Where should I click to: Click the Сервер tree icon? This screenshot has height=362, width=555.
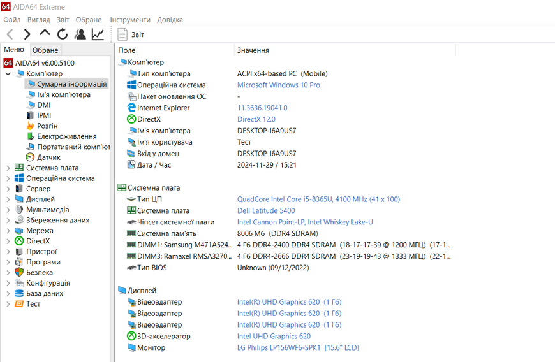[x=19, y=189]
